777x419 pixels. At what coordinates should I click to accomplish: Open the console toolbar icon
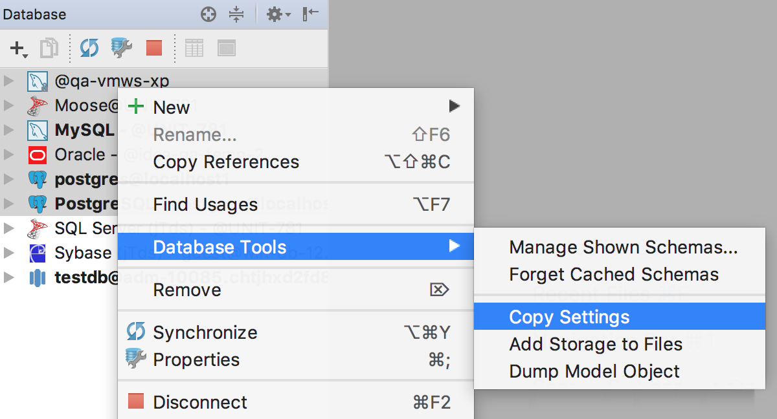[226, 48]
